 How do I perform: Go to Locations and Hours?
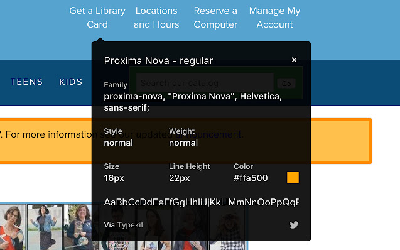coord(156,18)
